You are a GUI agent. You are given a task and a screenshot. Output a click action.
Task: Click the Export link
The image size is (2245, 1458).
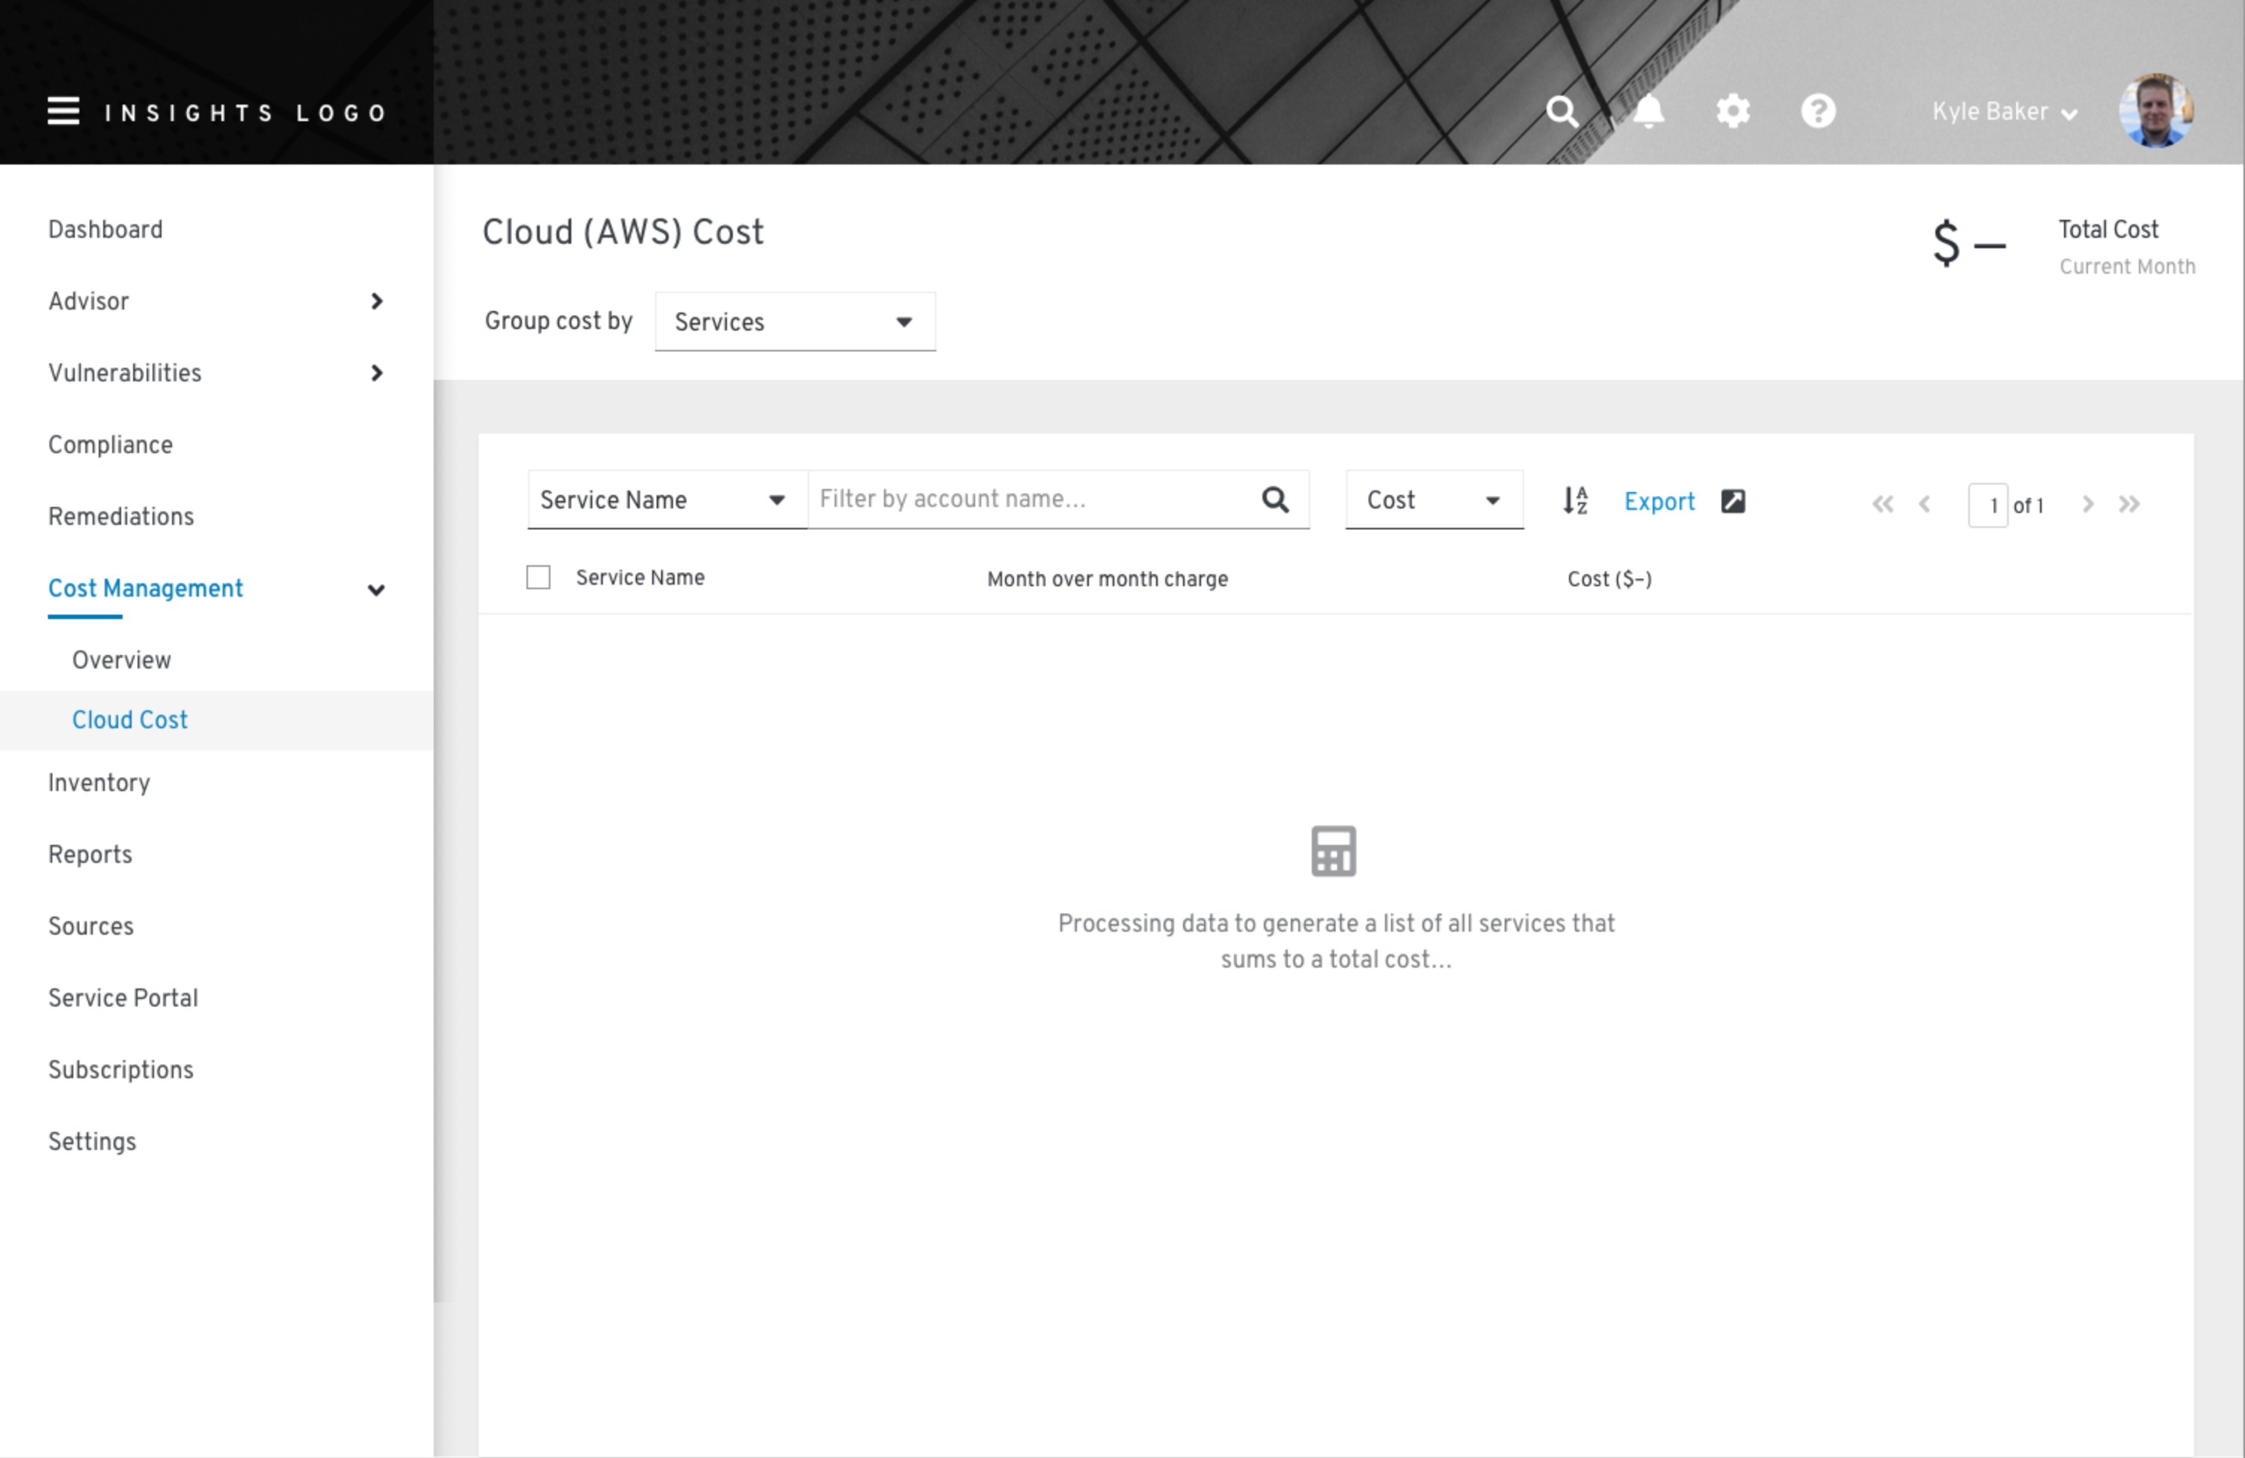point(1659,501)
